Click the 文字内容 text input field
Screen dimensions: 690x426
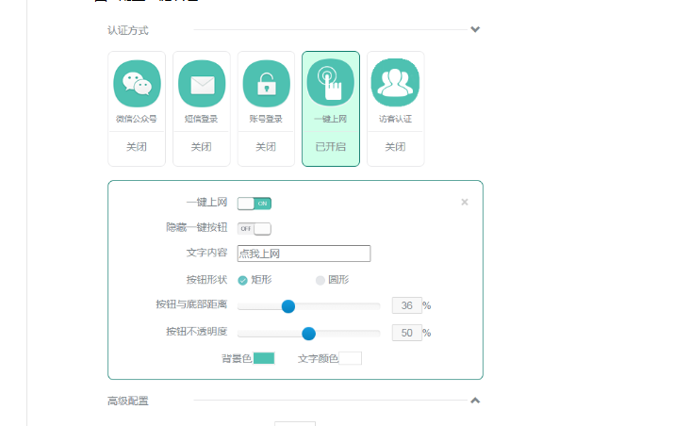(304, 254)
